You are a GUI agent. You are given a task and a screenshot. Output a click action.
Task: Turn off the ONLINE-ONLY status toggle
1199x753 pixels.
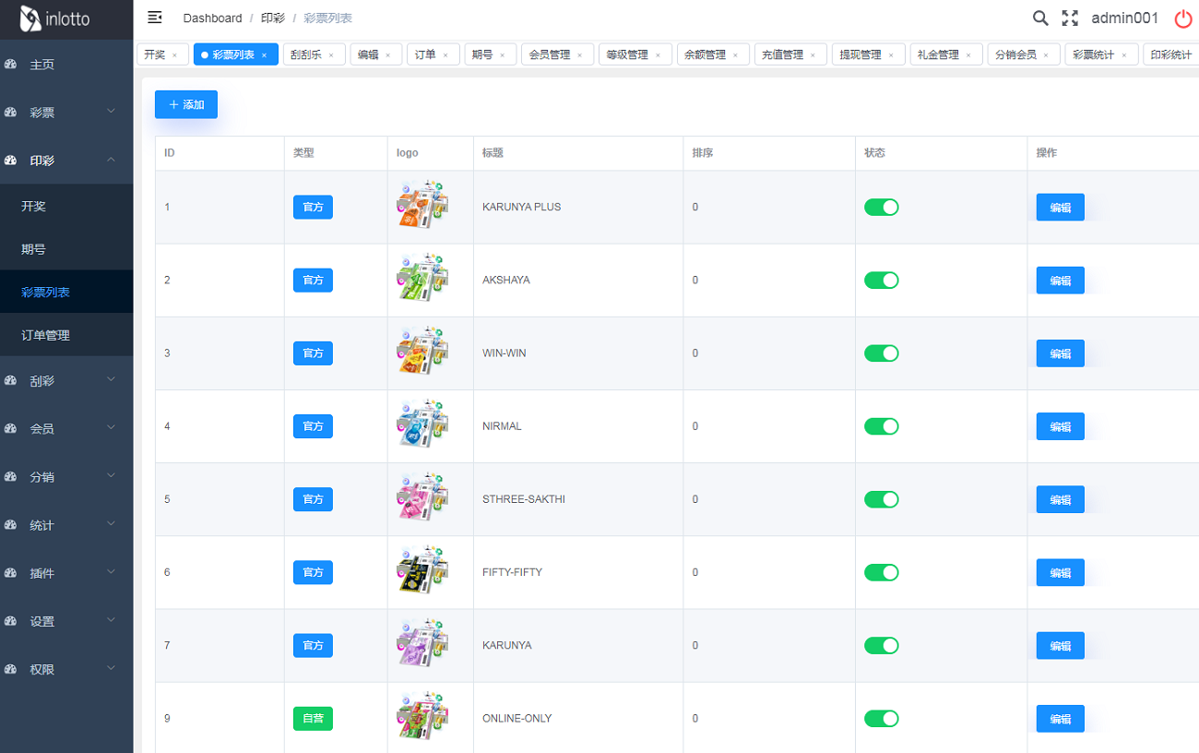point(882,718)
